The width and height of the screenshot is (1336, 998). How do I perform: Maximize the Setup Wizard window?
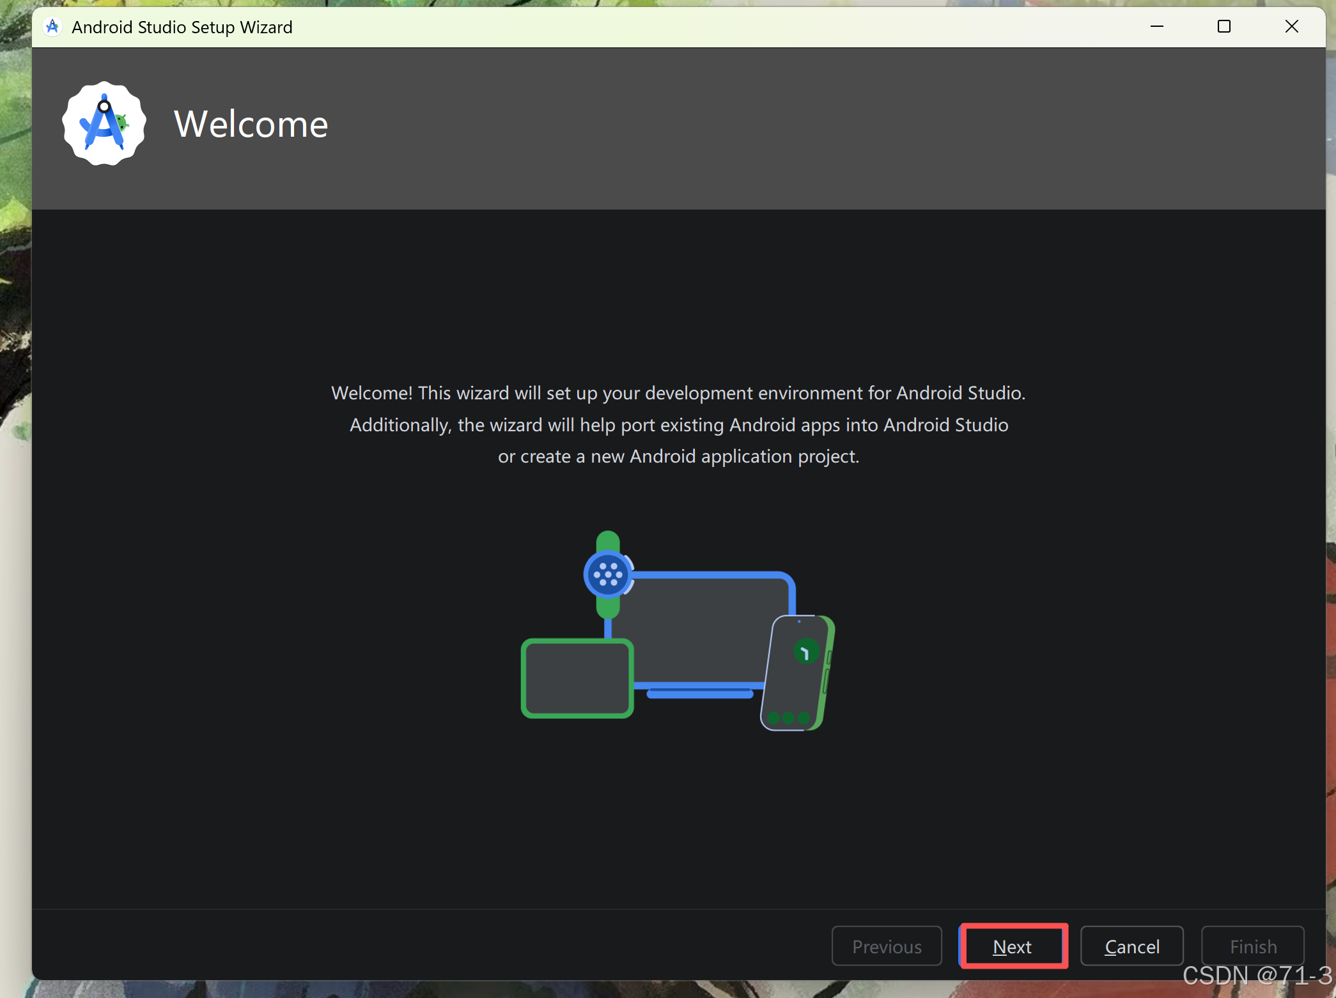[1223, 27]
